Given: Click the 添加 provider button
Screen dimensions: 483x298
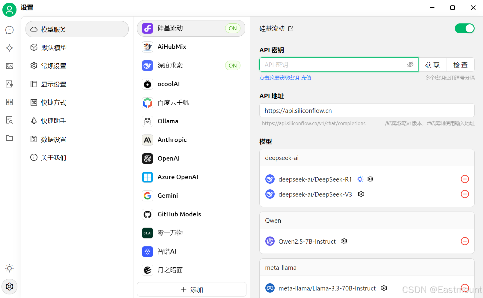Looking at the screenshot, I should [192, 290].
